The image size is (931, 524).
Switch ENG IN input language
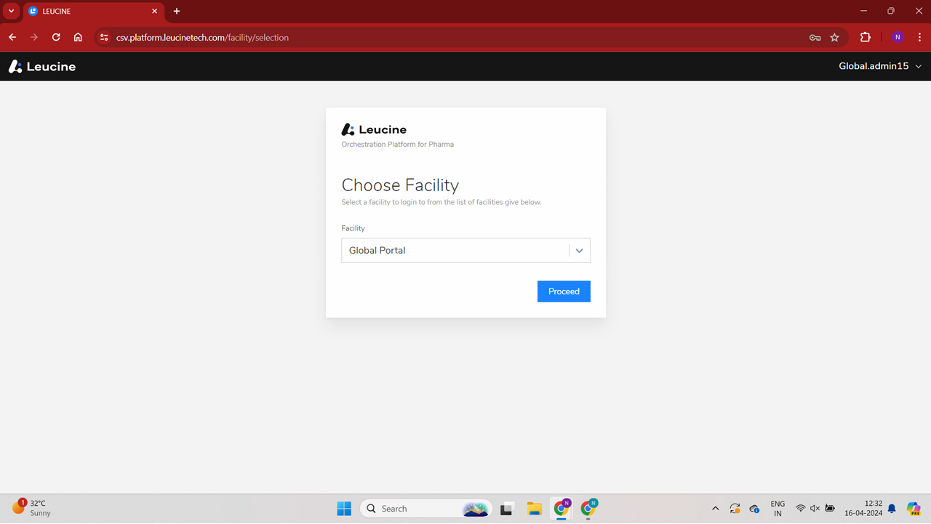point(778,509)
